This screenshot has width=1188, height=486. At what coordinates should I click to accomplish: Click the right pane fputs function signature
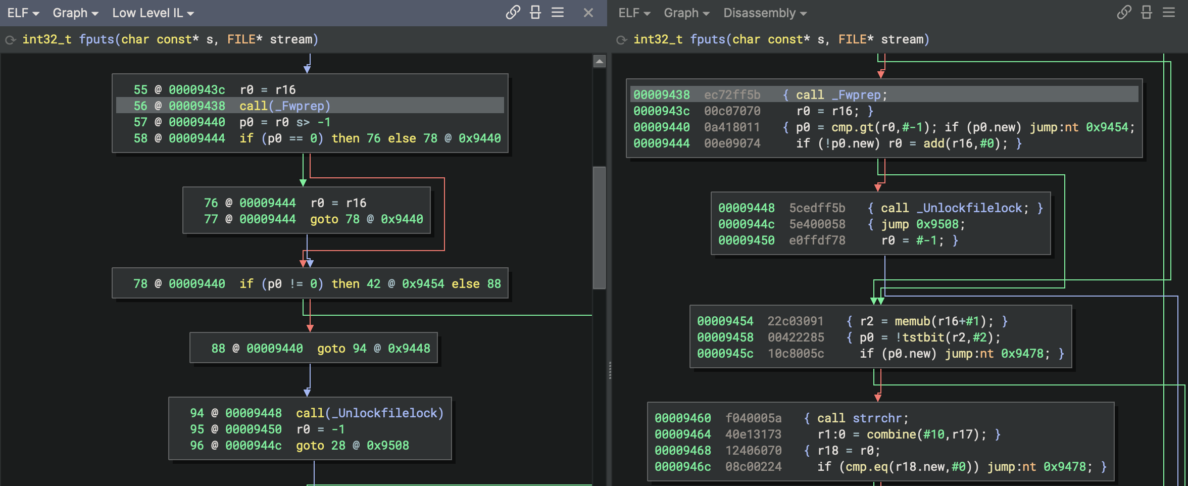tap(781, 39)
